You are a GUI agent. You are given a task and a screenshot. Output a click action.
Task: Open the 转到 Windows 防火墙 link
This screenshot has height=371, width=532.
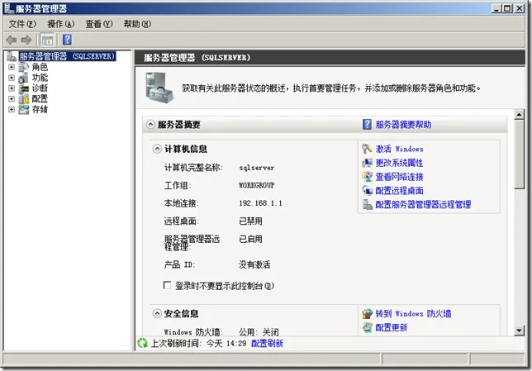(x=413, y=314)
